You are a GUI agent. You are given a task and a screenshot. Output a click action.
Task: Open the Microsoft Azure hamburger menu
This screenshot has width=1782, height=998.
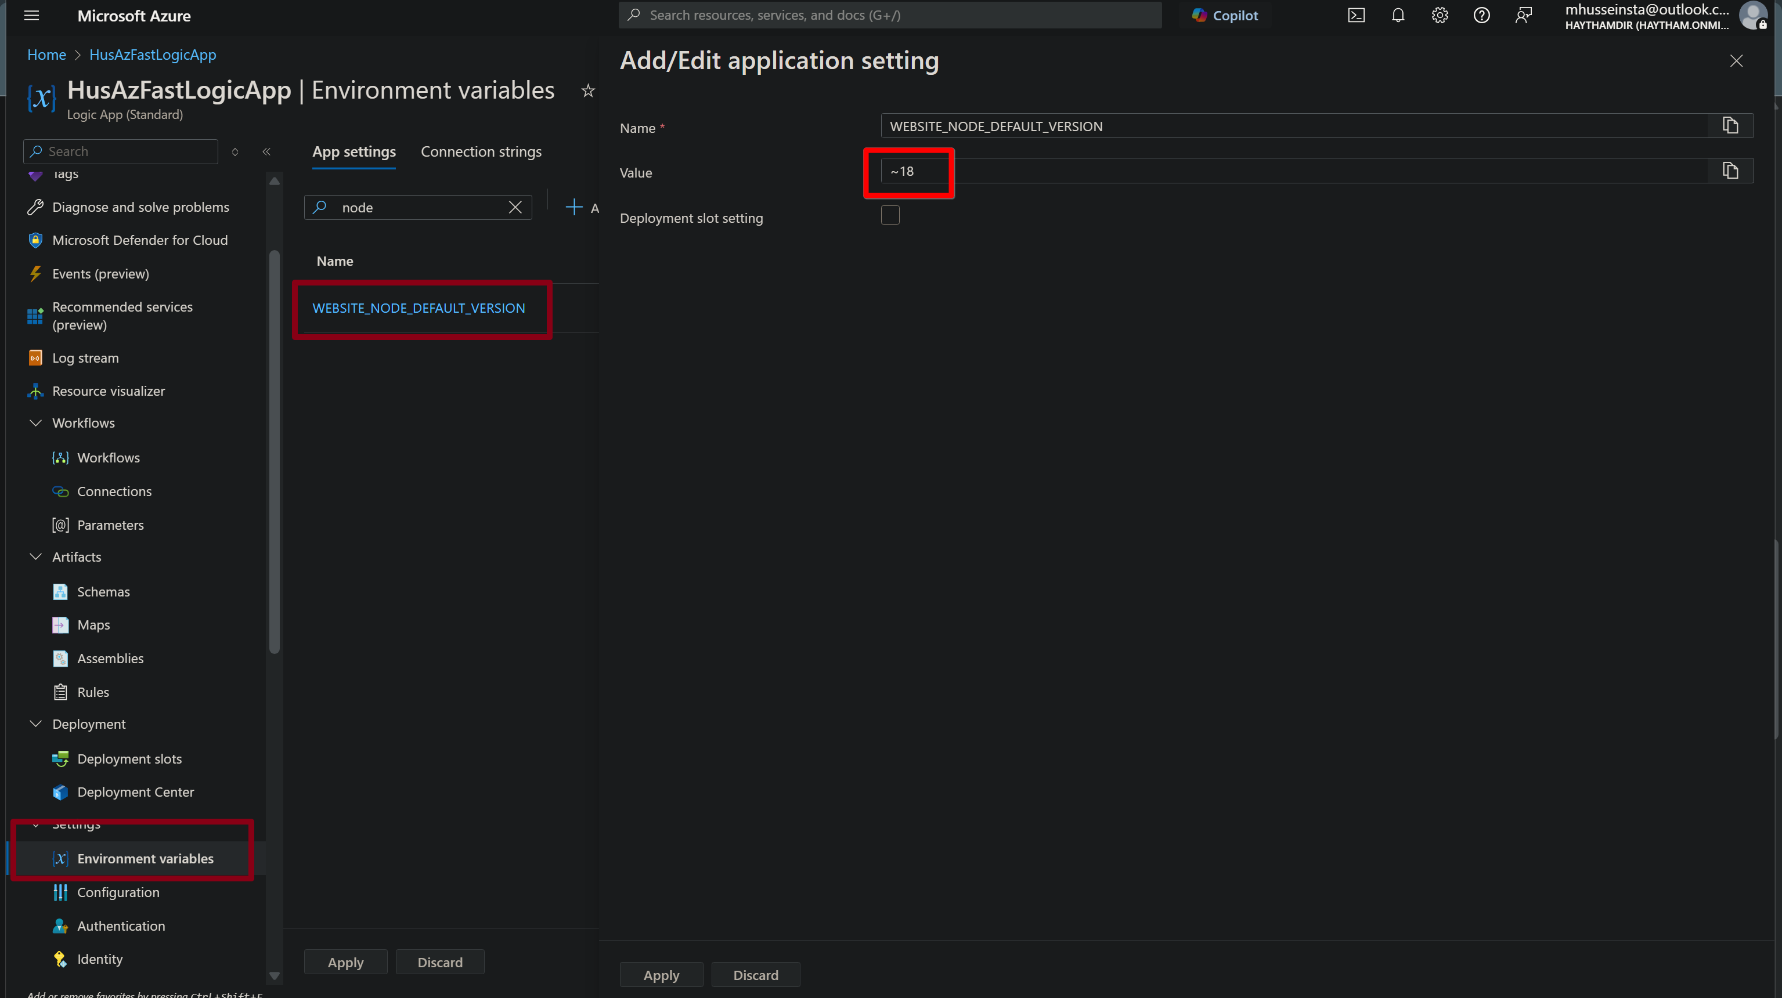31,15
